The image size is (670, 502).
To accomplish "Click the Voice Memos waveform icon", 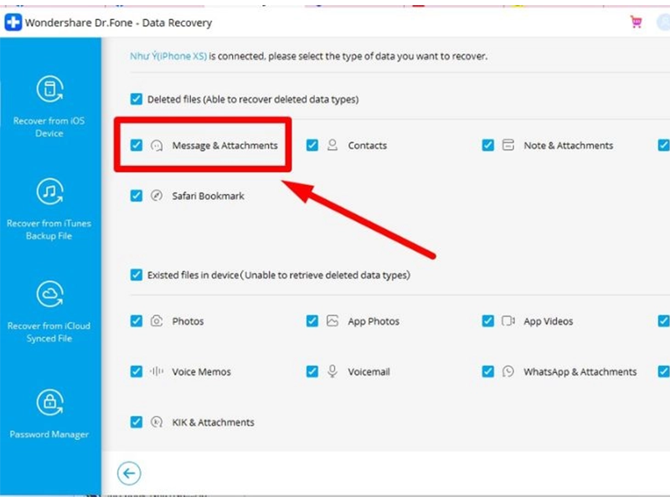I will pos(157,371).
